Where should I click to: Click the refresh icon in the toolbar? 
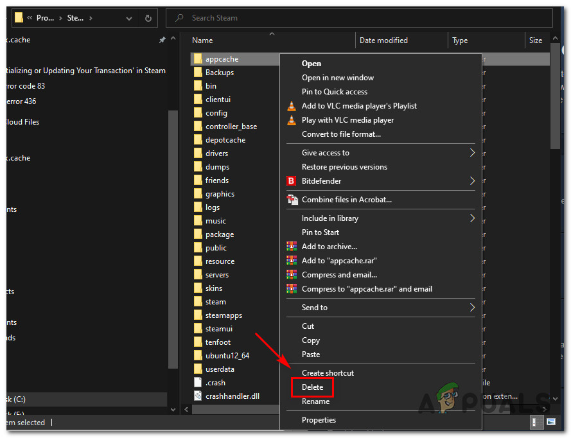coord(149,17)
